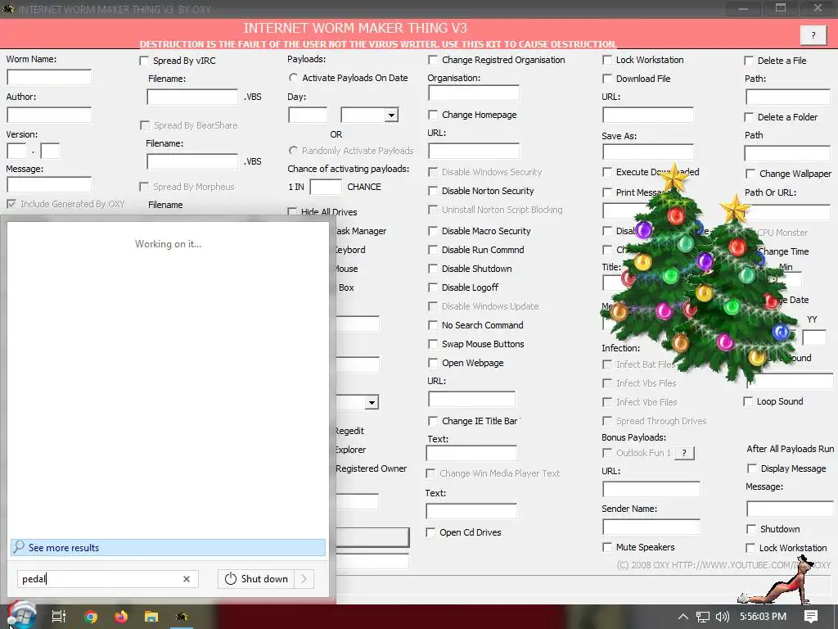Enable Display Message after payloads
The height and width of the screenshot is (629, 838).
click(752, 468)
